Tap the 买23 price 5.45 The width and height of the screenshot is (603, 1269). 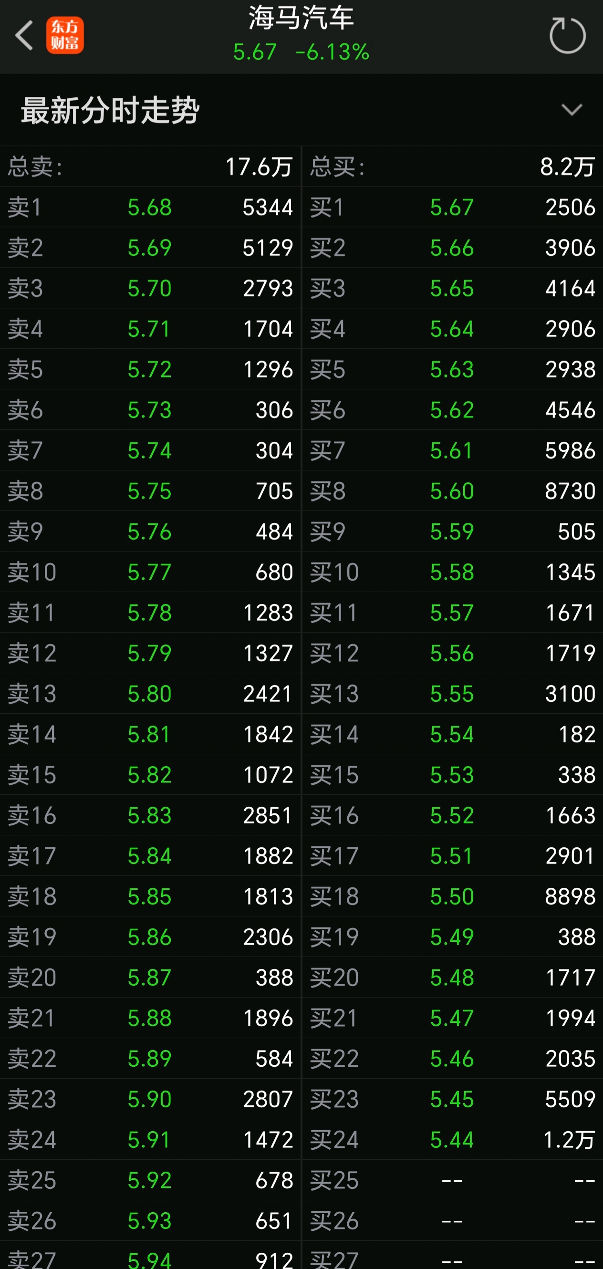tap(452, 1099)
